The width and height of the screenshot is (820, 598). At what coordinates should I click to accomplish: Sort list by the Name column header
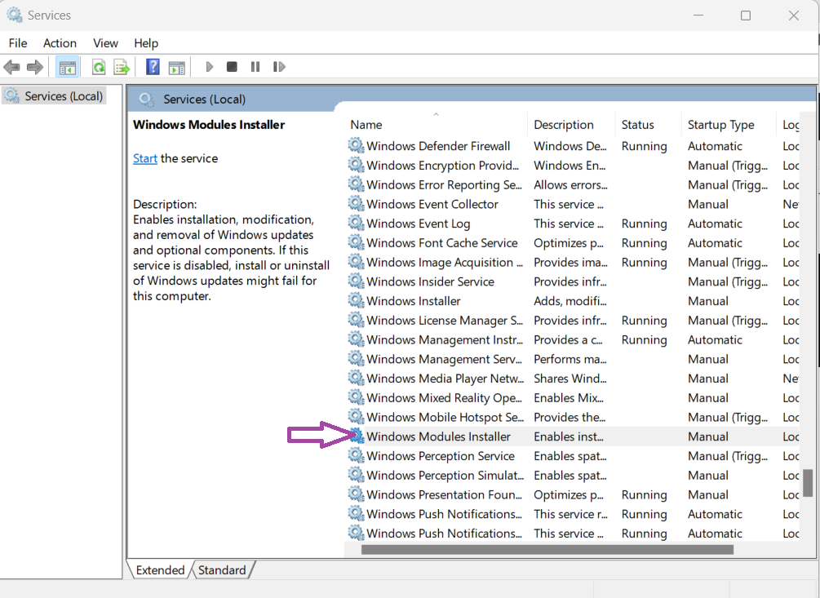click(x=366, y=125)
